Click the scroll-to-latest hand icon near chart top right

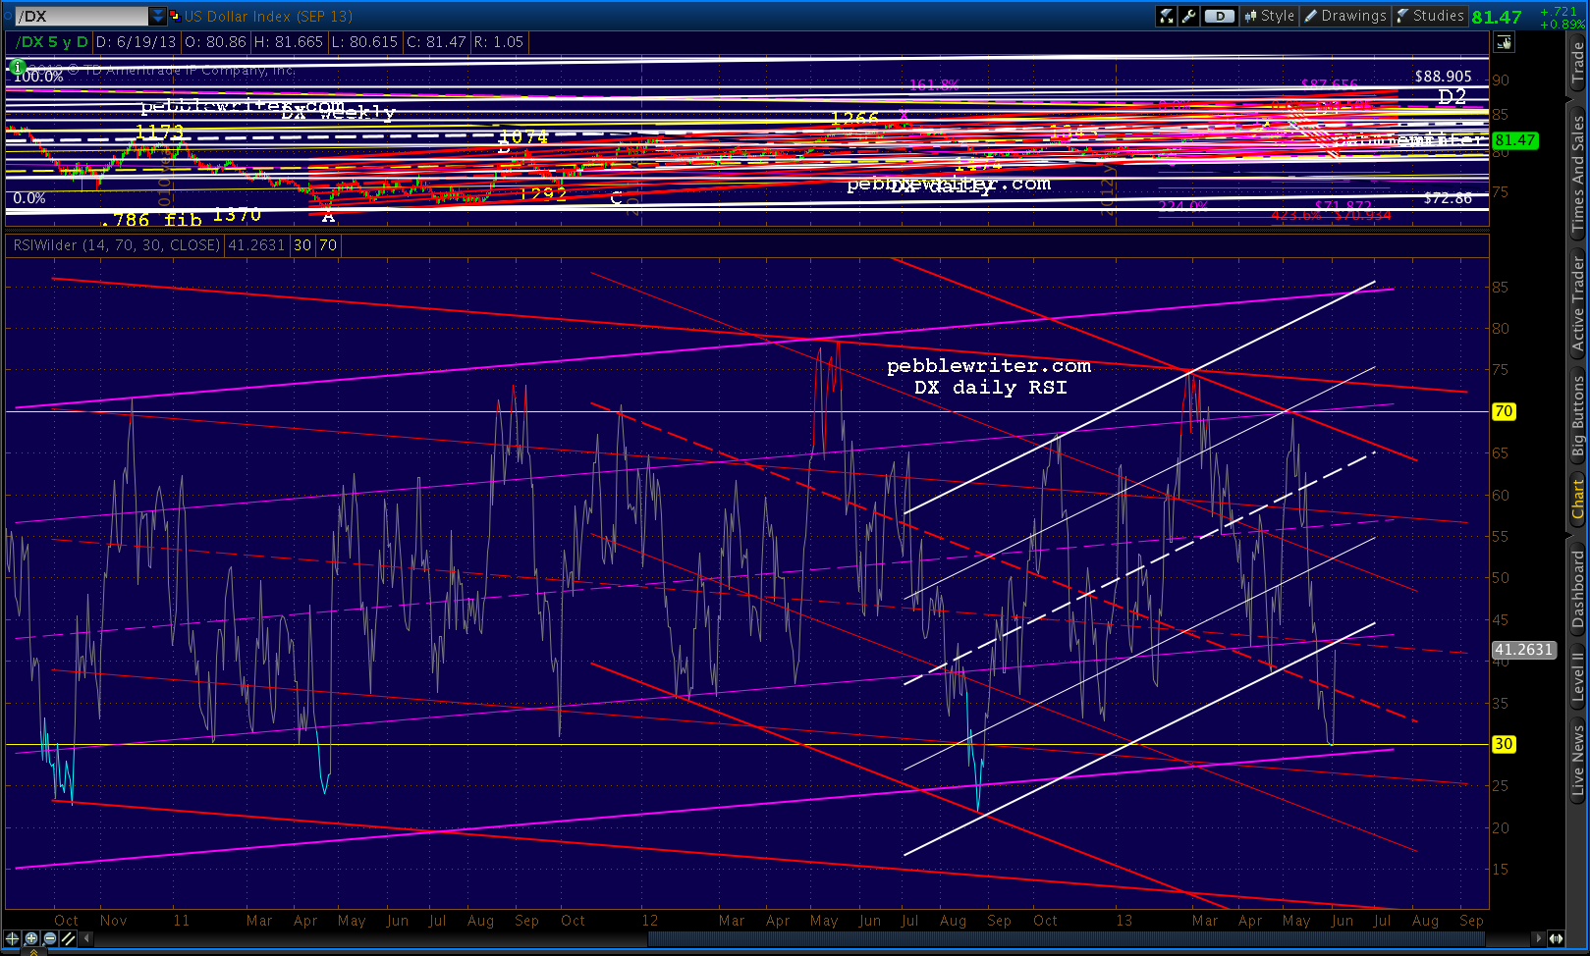coord(1504,42)
